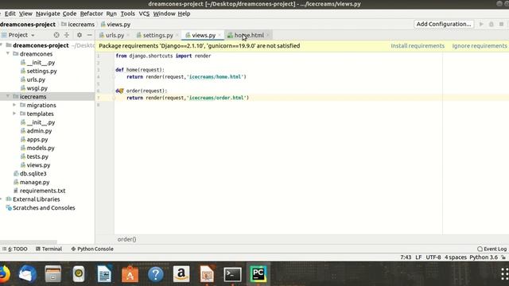This screenshot has width=509, height=286.
Task: Select Scratches and Consoles node
Action: pyautogui.click(x=44, y=207)
